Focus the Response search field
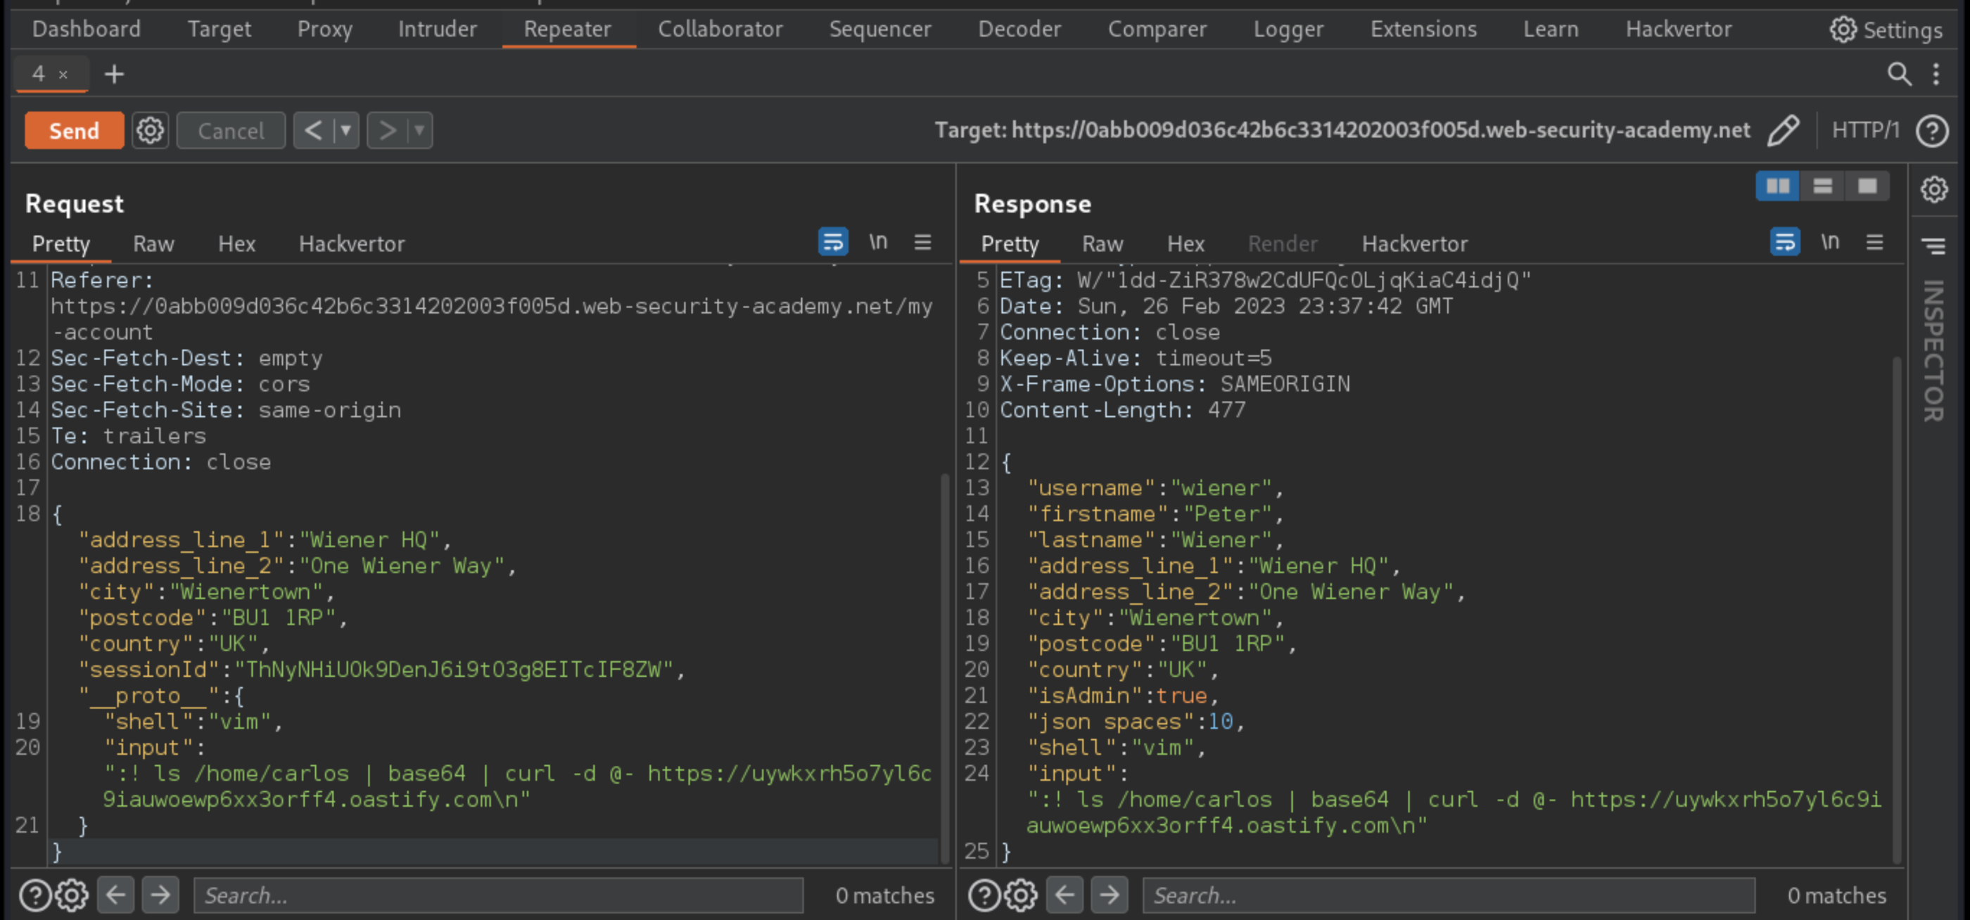1970x920 pixels. (x=1449, y=895)
